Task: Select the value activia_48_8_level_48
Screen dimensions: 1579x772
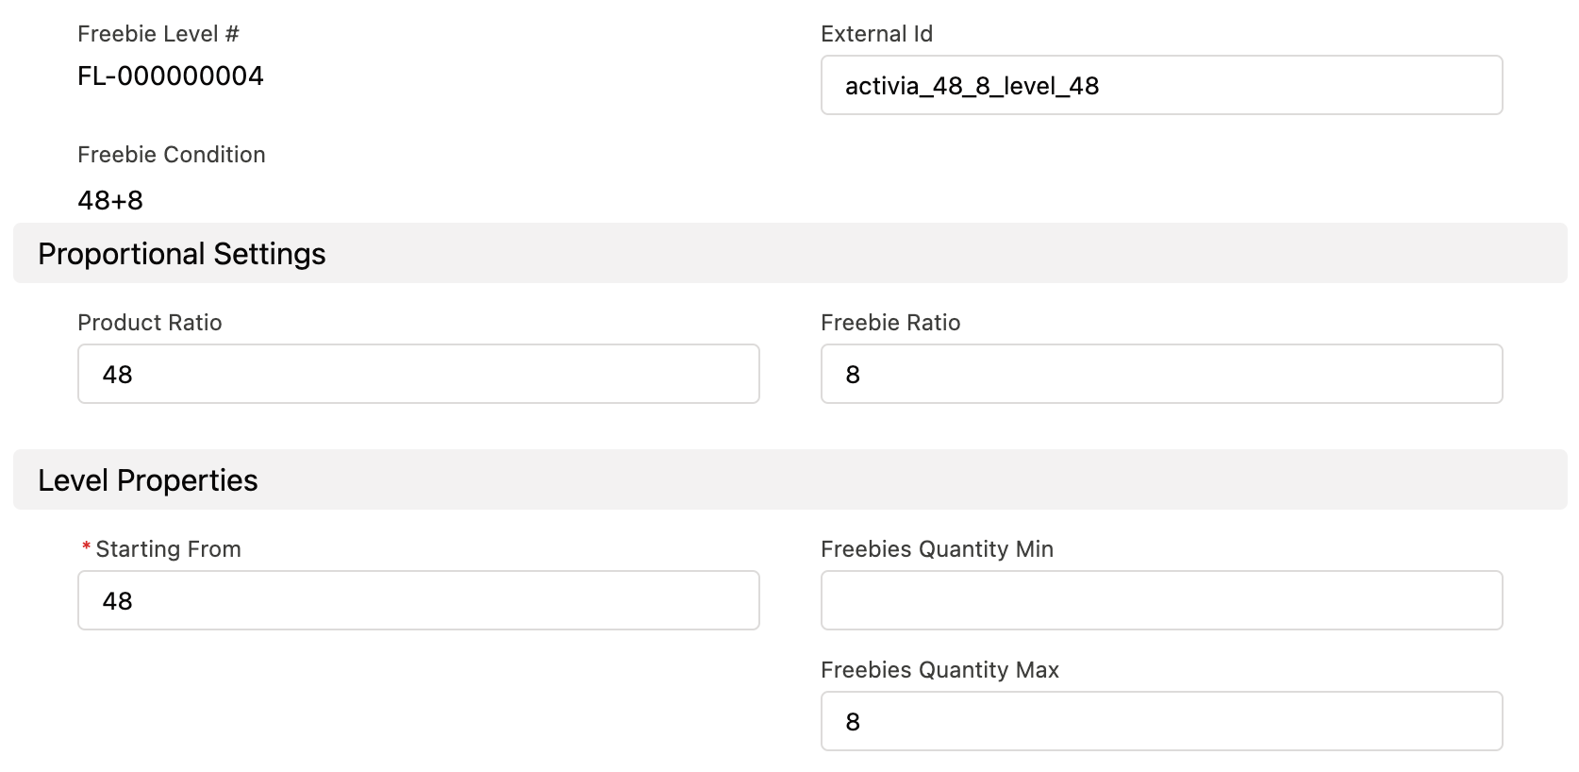Action: [x=972, y=85]
